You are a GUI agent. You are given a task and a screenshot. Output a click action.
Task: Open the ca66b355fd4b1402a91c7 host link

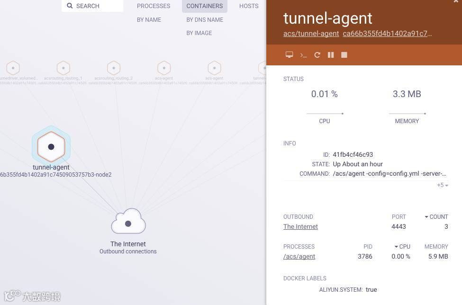[x=387, y=34]
